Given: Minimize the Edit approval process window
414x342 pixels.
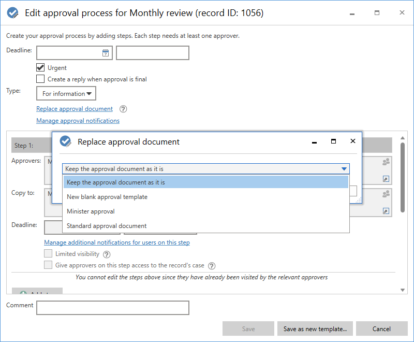Looking at the screenshot, I should click(352, 13).
